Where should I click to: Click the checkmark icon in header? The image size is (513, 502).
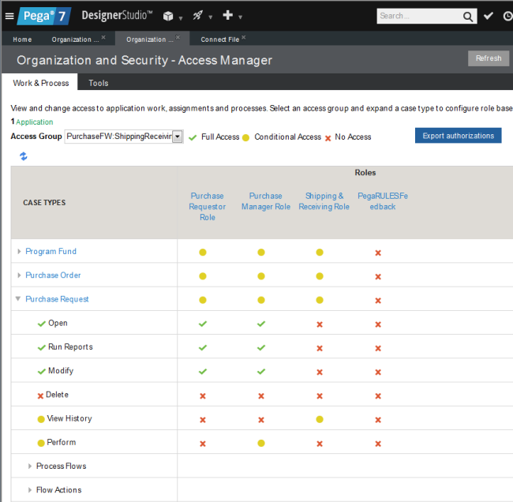click(x=489, y=16)
